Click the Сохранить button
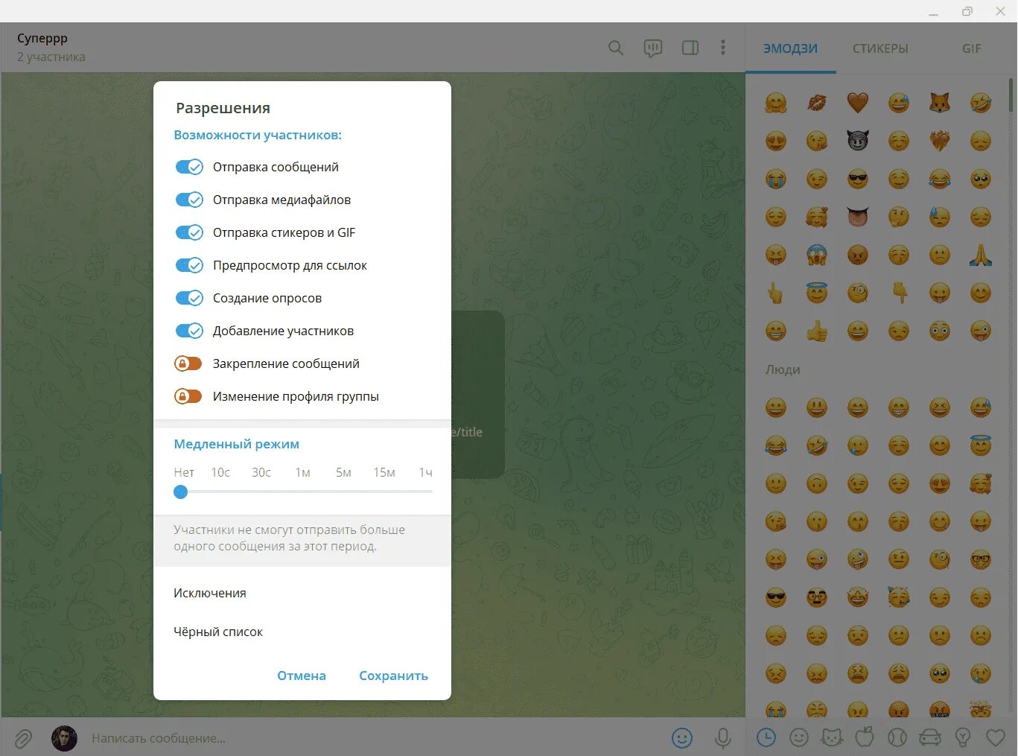Image resolution: width=1018 pixels, height=756 pixels. pyautogui.click(x=393, y=676)
